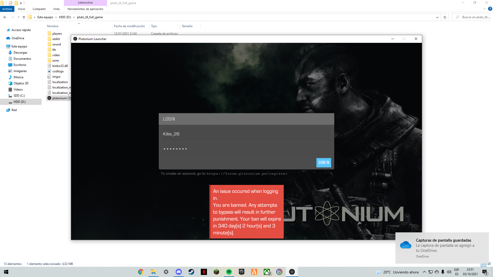This screenshot has width=493, height=277.
Task: Open Vídeos in navigation pane
Action: pyautogui.click(x=18, y=90)
